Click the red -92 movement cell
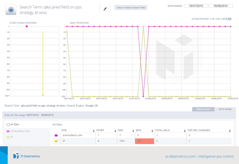Screen dimensions: 239x164 (x=145, y=141)
